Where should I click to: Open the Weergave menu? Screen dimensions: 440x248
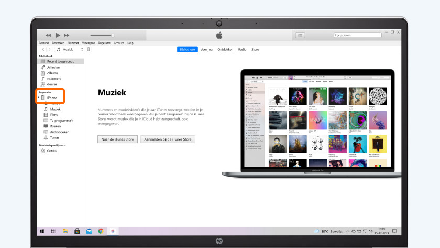click(89, 43)
